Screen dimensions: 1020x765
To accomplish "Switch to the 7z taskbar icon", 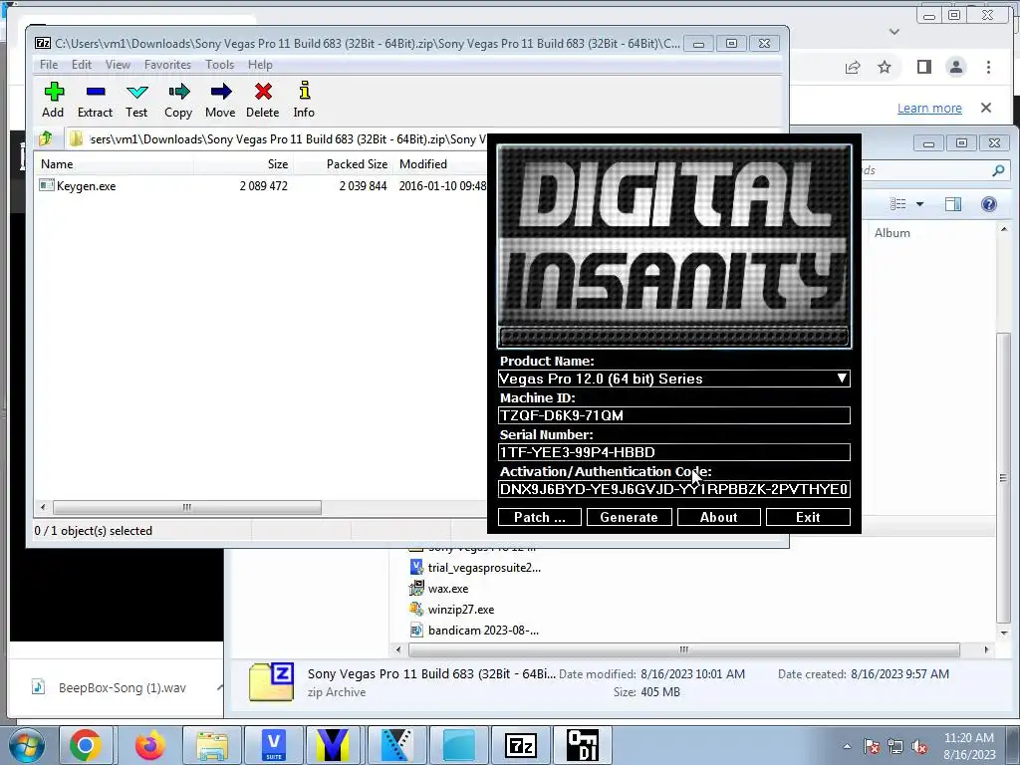I will click(521, 745).
